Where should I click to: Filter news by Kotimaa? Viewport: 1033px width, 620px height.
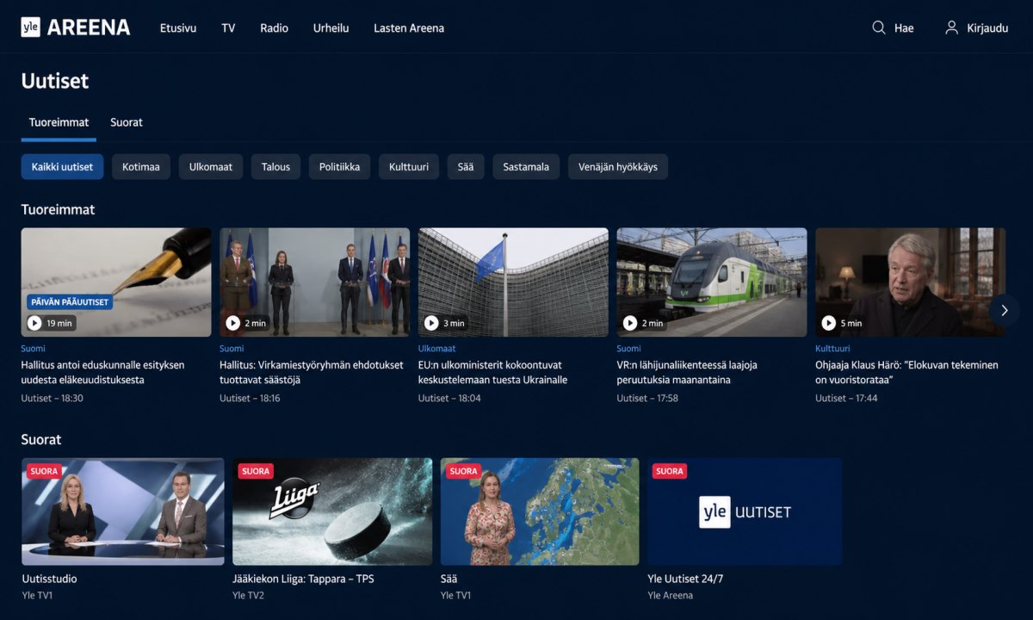(x=141, y=167)
